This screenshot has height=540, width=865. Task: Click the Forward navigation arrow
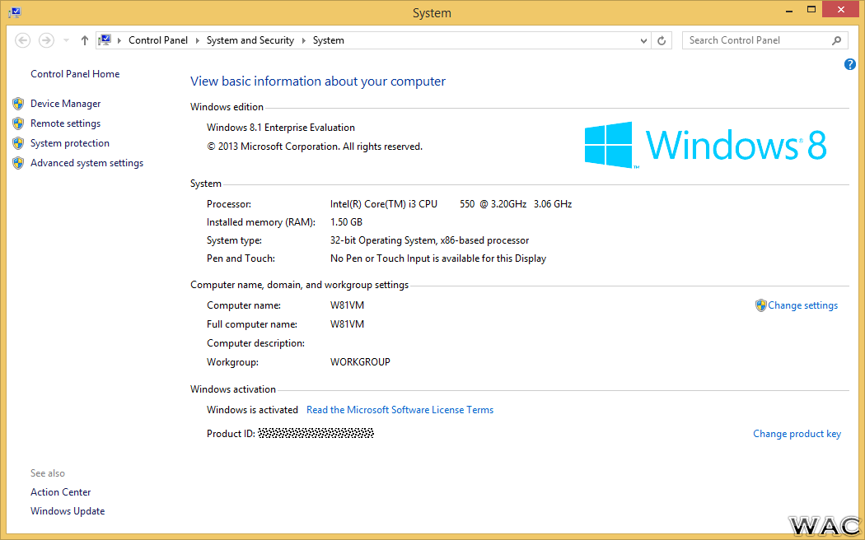[46, 40]
